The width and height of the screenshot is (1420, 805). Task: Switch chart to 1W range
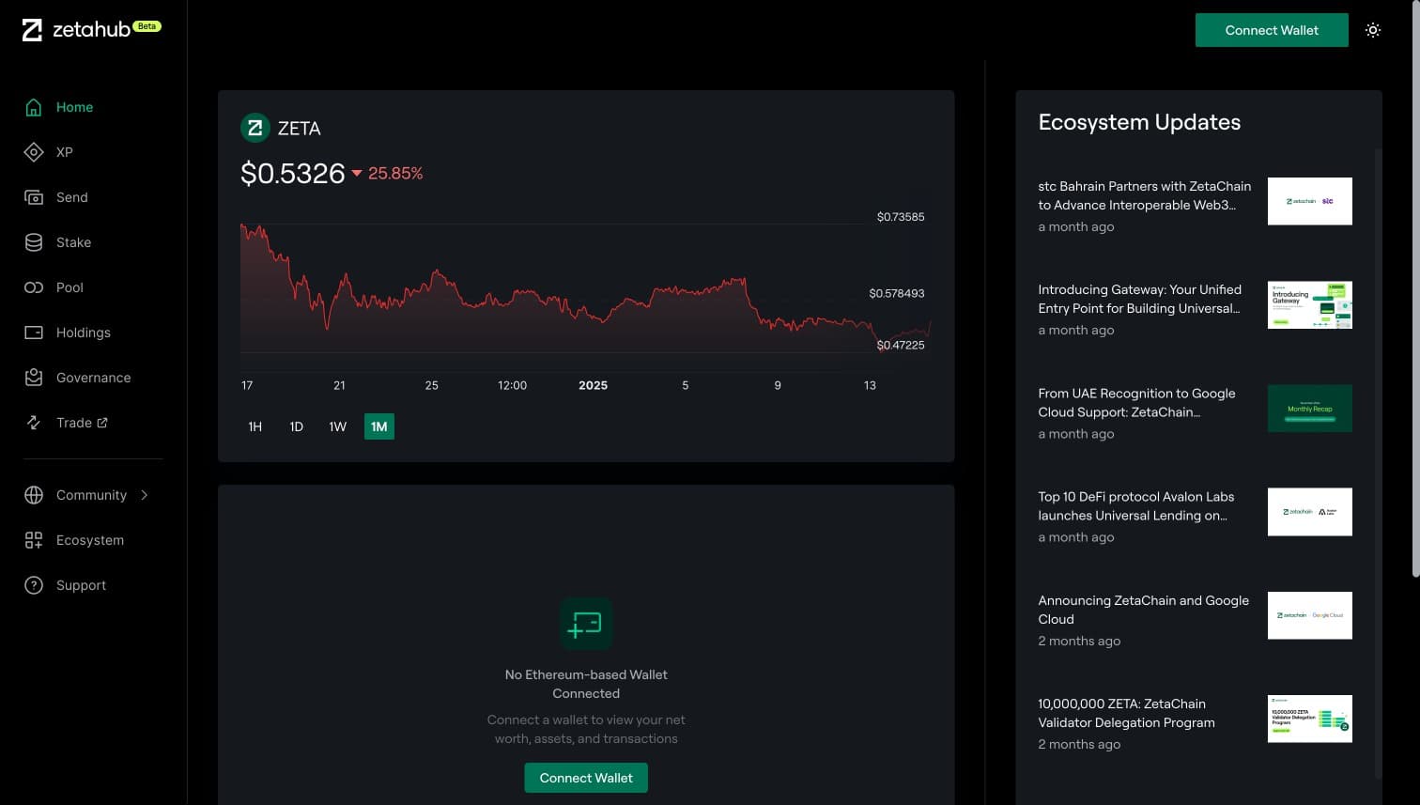(338, 426)
